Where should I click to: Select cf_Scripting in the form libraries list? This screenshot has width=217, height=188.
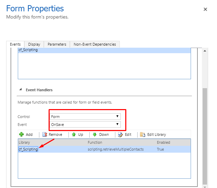coord(28,50)
